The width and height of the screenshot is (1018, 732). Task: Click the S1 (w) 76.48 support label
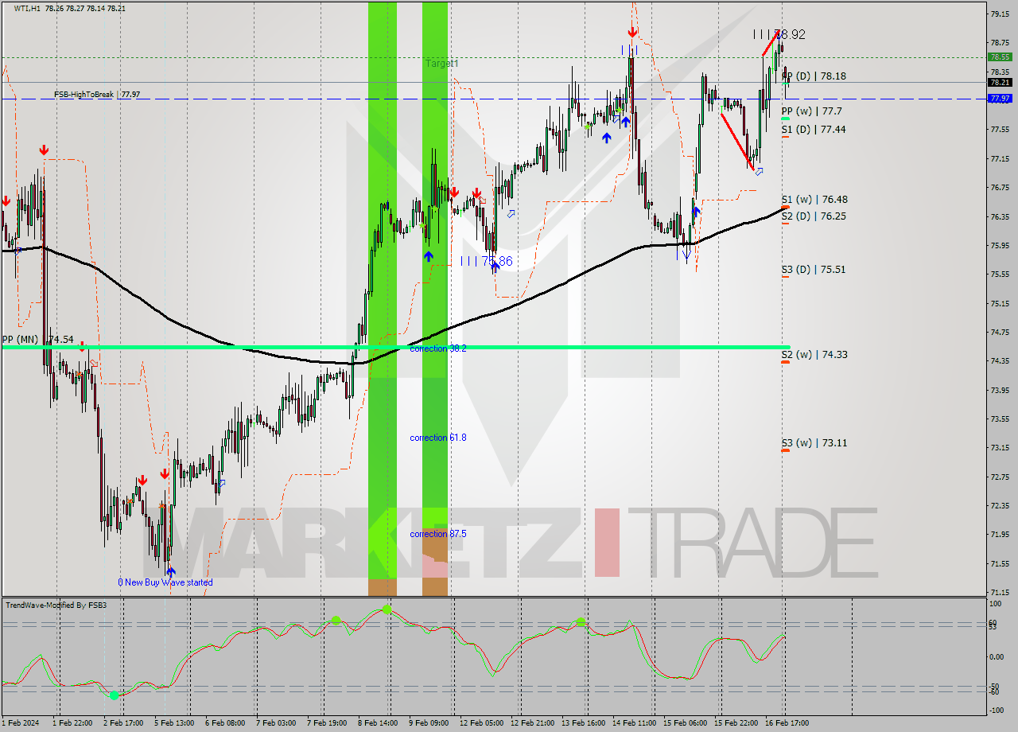814,200
